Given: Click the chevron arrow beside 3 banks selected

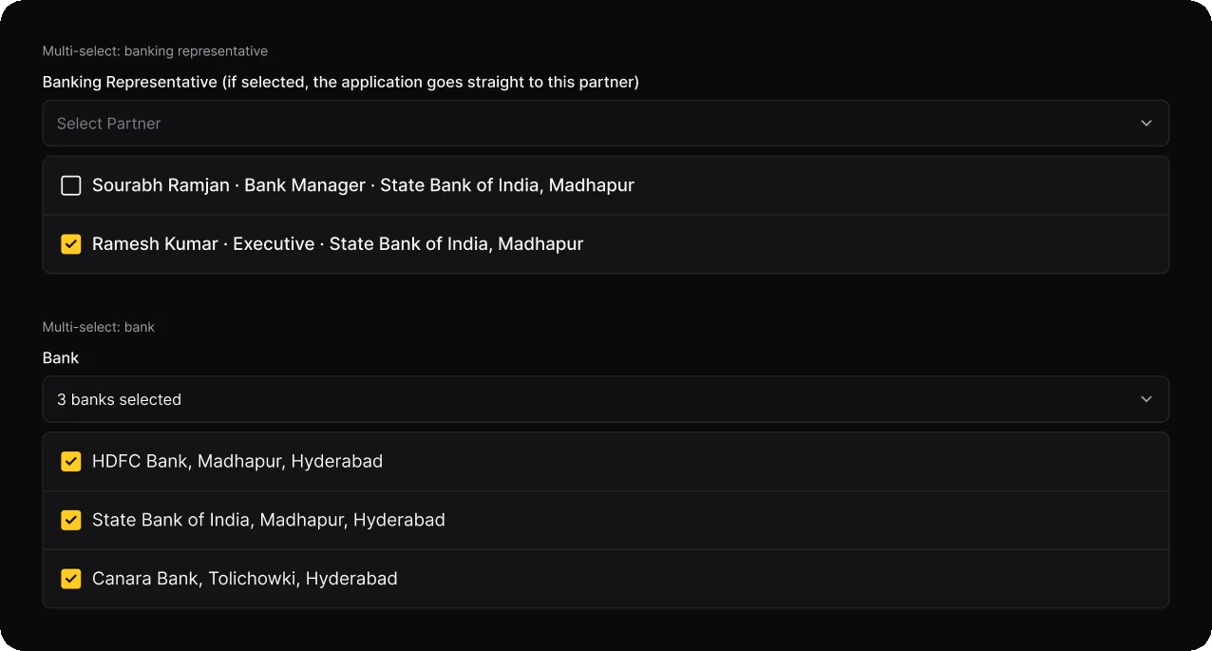Looking at the screenshot, I should pos(1146,399).
